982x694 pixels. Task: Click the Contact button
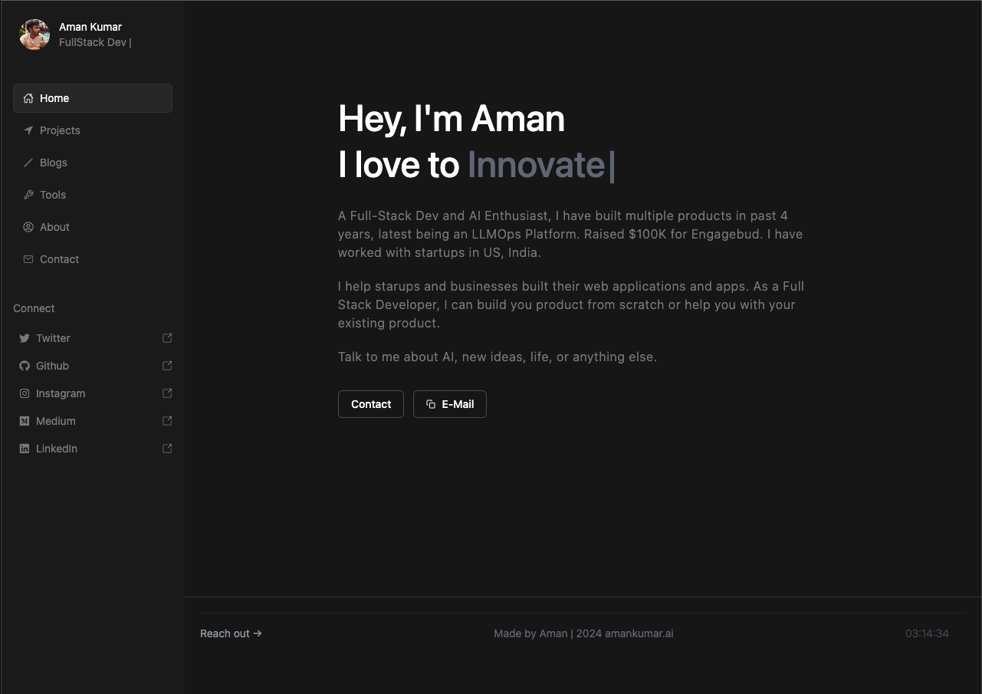[x=370, y=403]
